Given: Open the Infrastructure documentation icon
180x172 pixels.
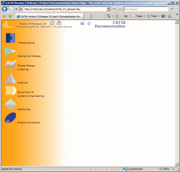Looking at the screenshot, I should coord(11,38).
